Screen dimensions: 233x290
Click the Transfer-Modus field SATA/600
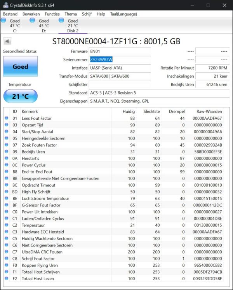(x=120, y=76)
